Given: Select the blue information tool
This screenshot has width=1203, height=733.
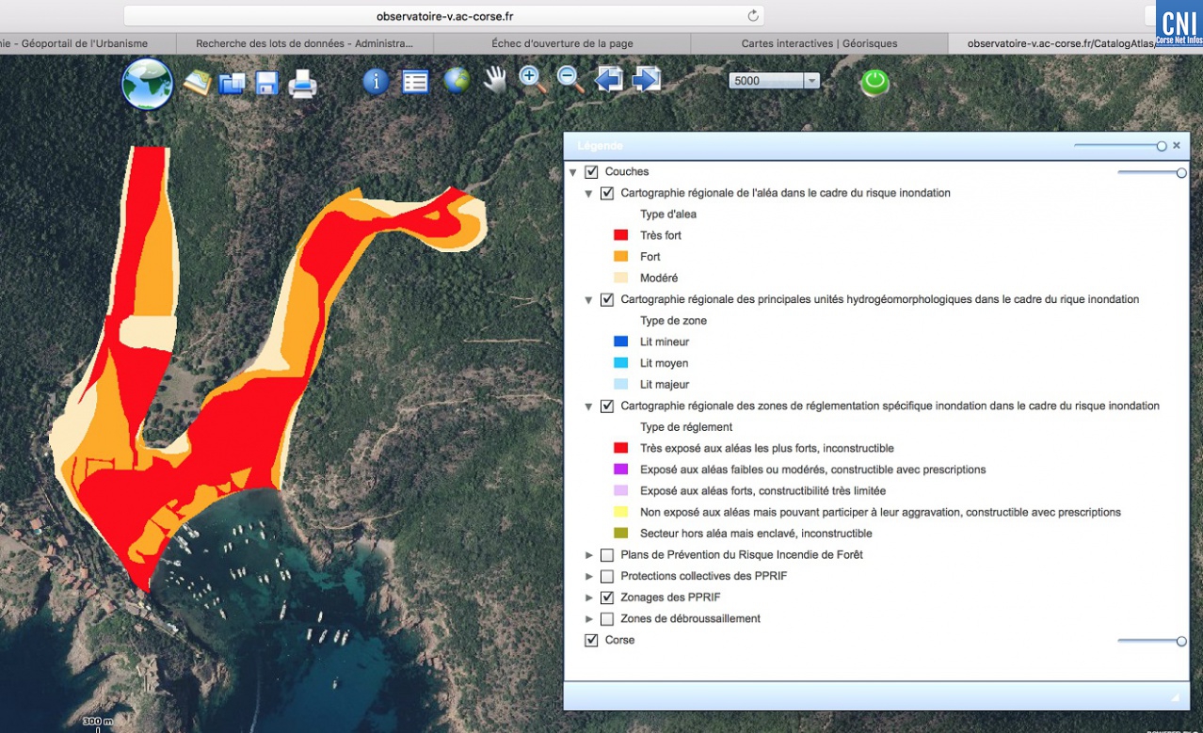Looking at the screenshot, I should pyautogui.click(x=376, y=82).
